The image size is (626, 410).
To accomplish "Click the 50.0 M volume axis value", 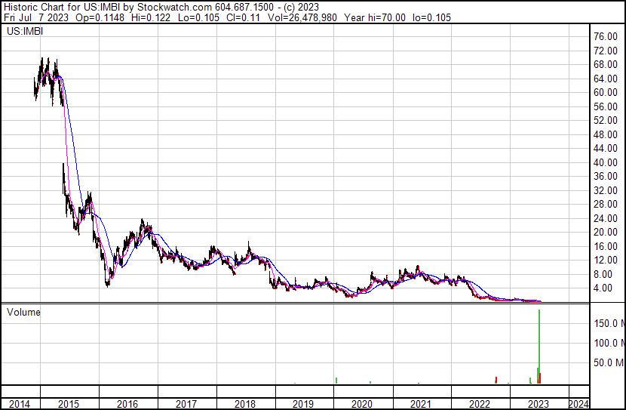I will (609, 363).
